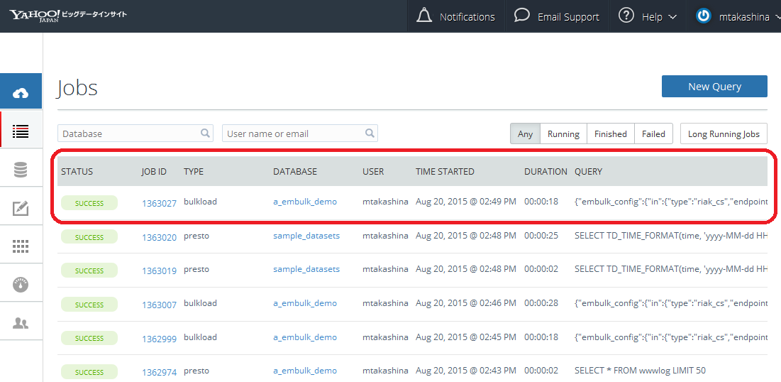The height and width of the screenshot is (382, 781).
Task: Click time Aug 20, 2015 @ 02:43 PM
Action: (466, 371)
